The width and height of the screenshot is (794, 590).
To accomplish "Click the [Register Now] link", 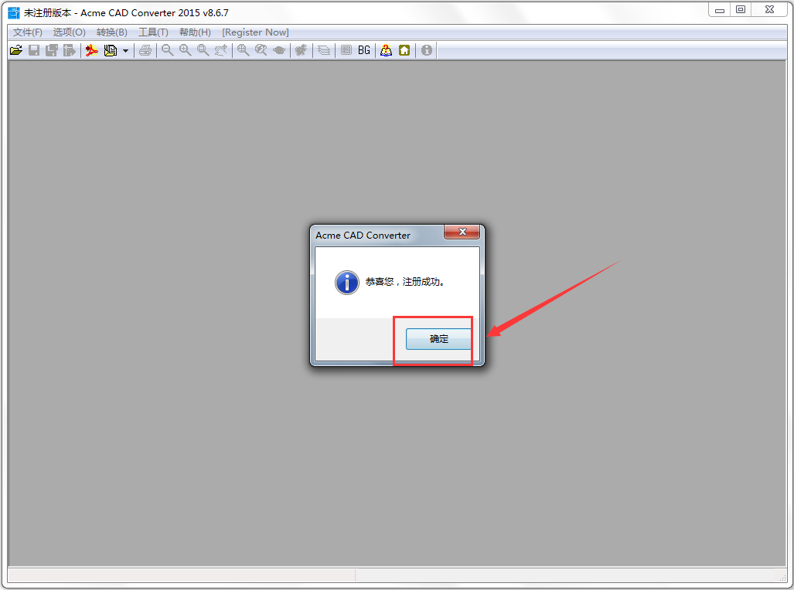I will click(255, 32).
